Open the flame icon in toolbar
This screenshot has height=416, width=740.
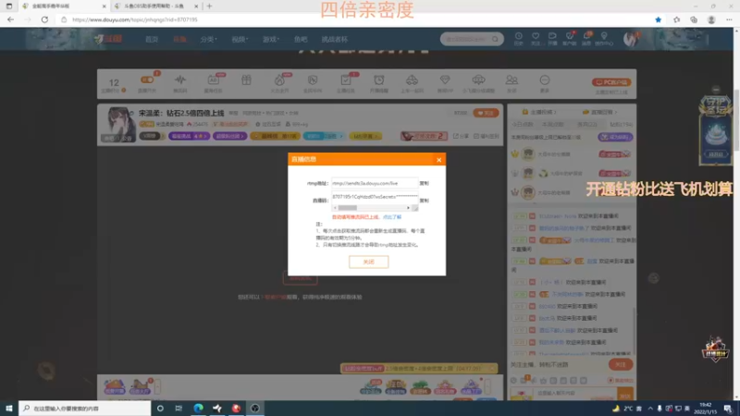[279, 80]
